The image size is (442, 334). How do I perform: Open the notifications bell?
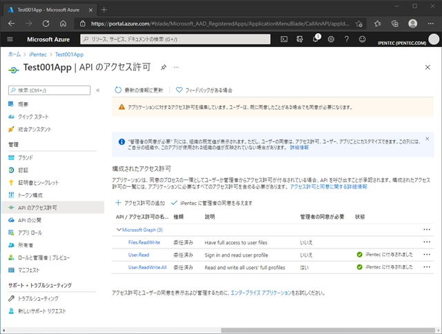pyautogui.click(x=316, y=39)
